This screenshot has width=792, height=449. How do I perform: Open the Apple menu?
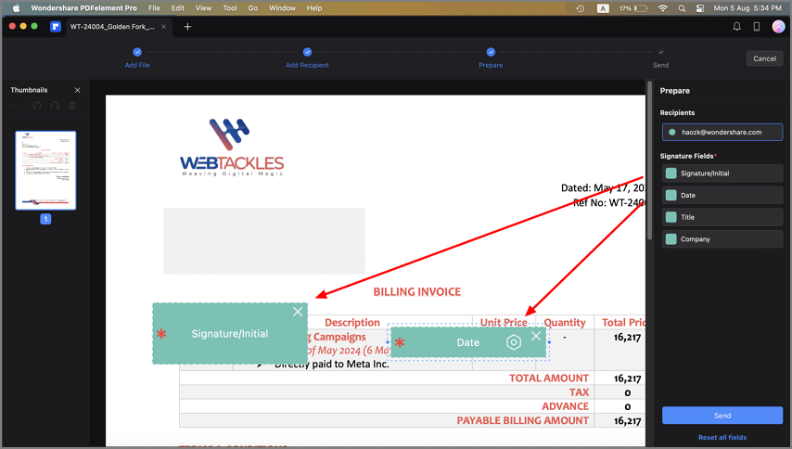pos(16,8)
